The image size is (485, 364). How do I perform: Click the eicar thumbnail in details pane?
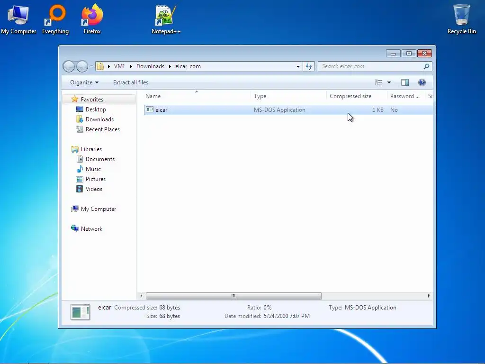point(80,312)
